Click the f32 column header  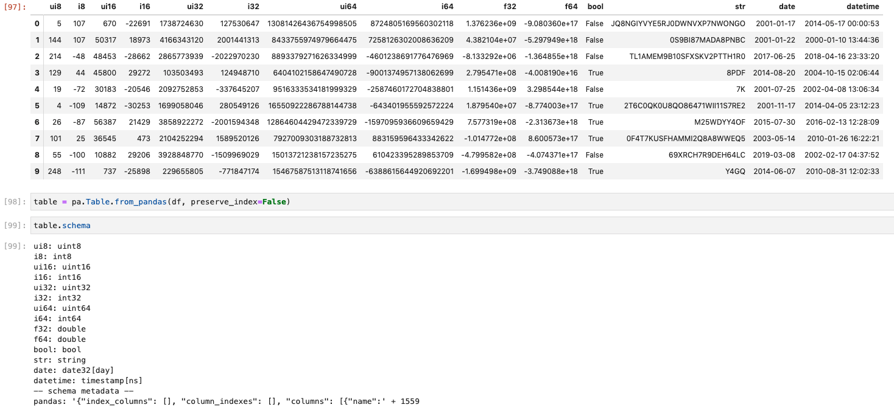point(510,6)
